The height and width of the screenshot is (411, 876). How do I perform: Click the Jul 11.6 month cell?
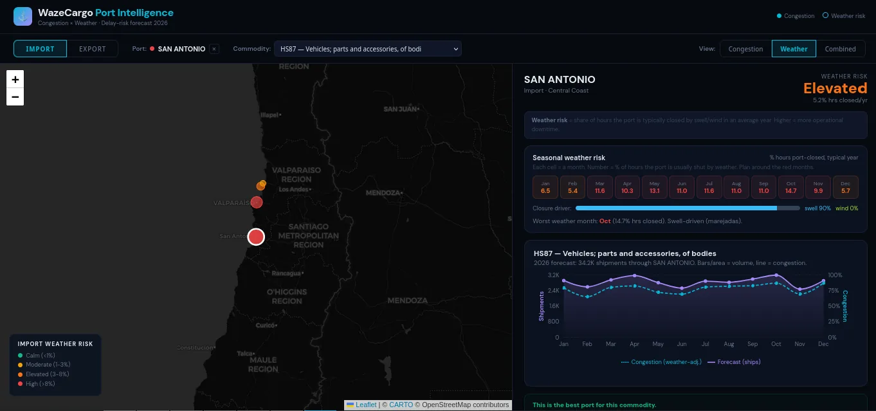pos(709,187)
